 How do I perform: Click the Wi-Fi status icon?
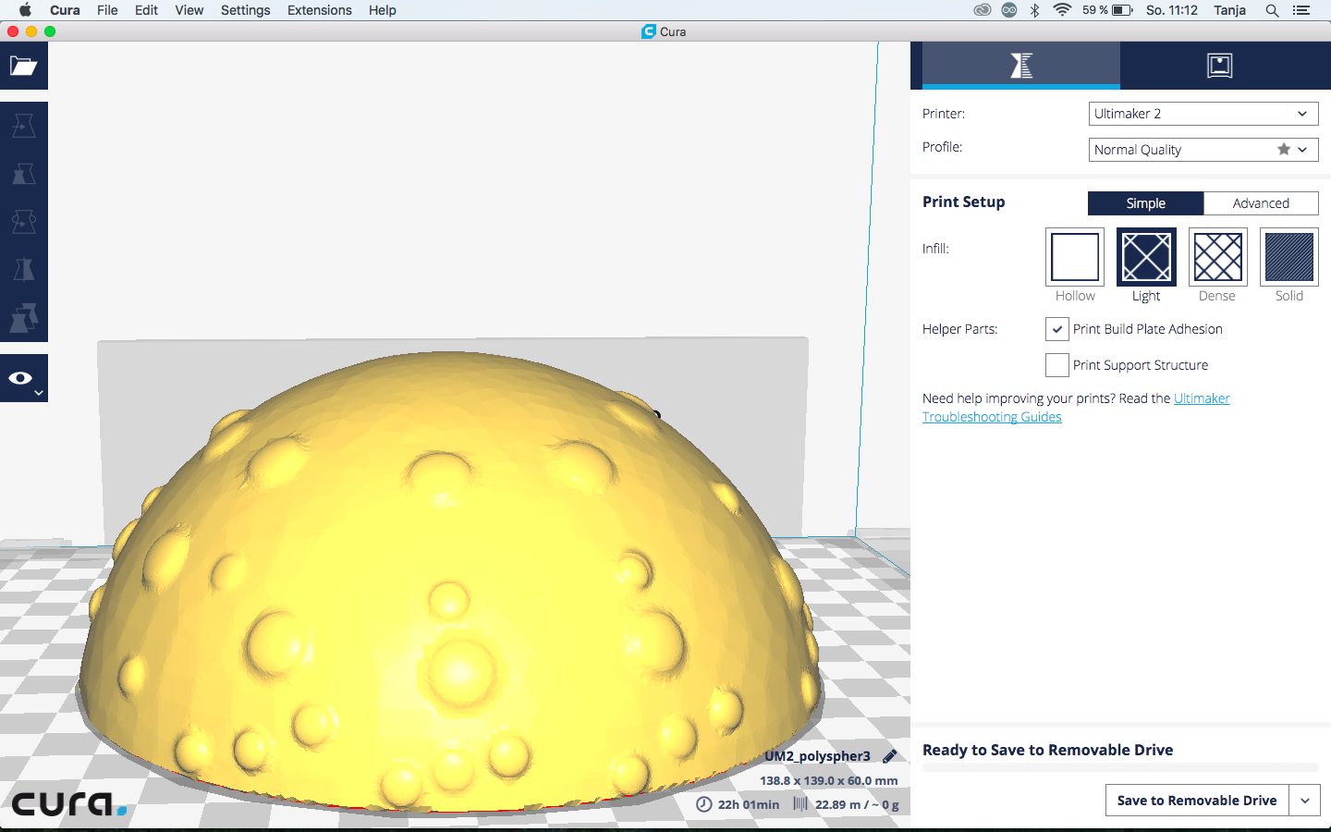(x=1062, y=10)
